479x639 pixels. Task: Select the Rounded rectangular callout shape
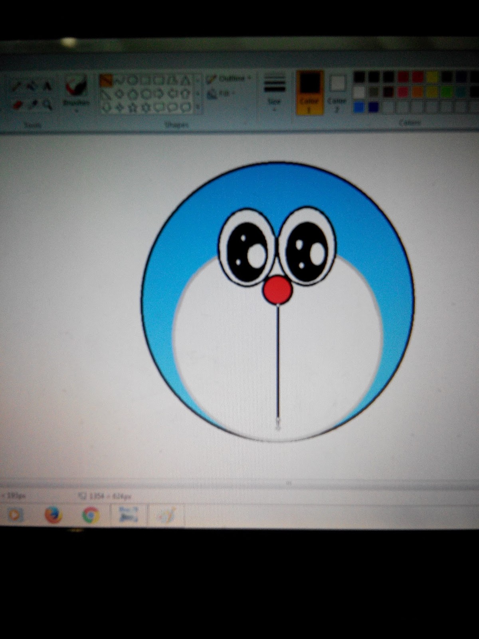158,107
